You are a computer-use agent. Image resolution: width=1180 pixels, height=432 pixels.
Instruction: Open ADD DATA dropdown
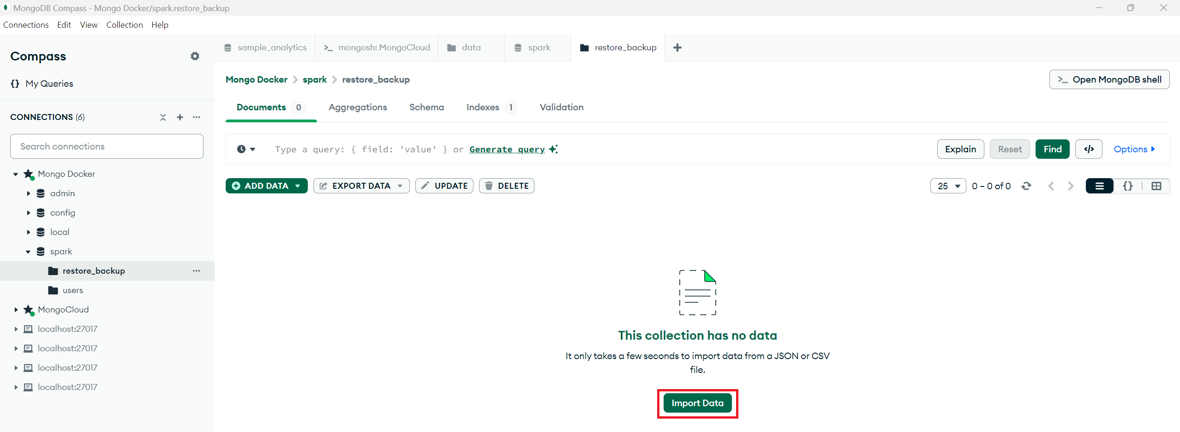[266, 186]
